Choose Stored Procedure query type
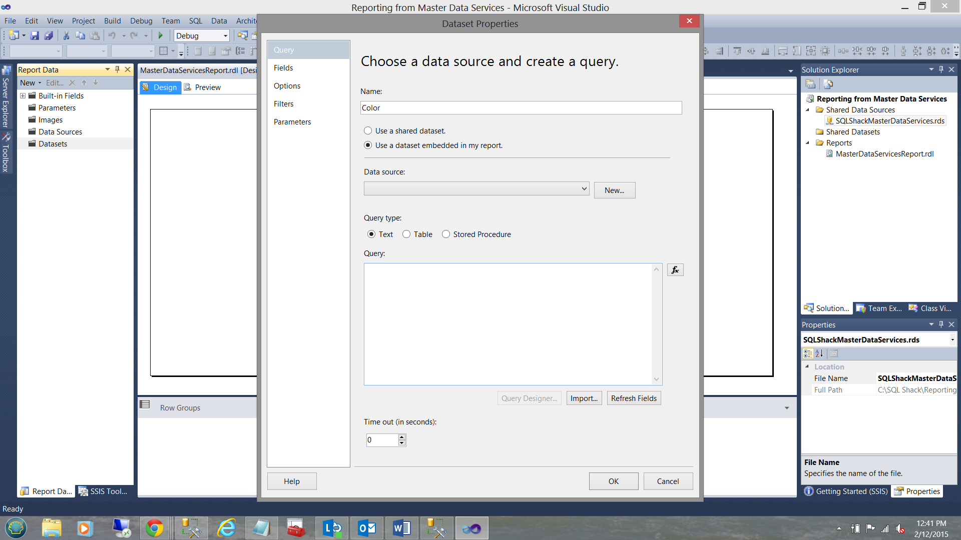 [x=446, y=234]
